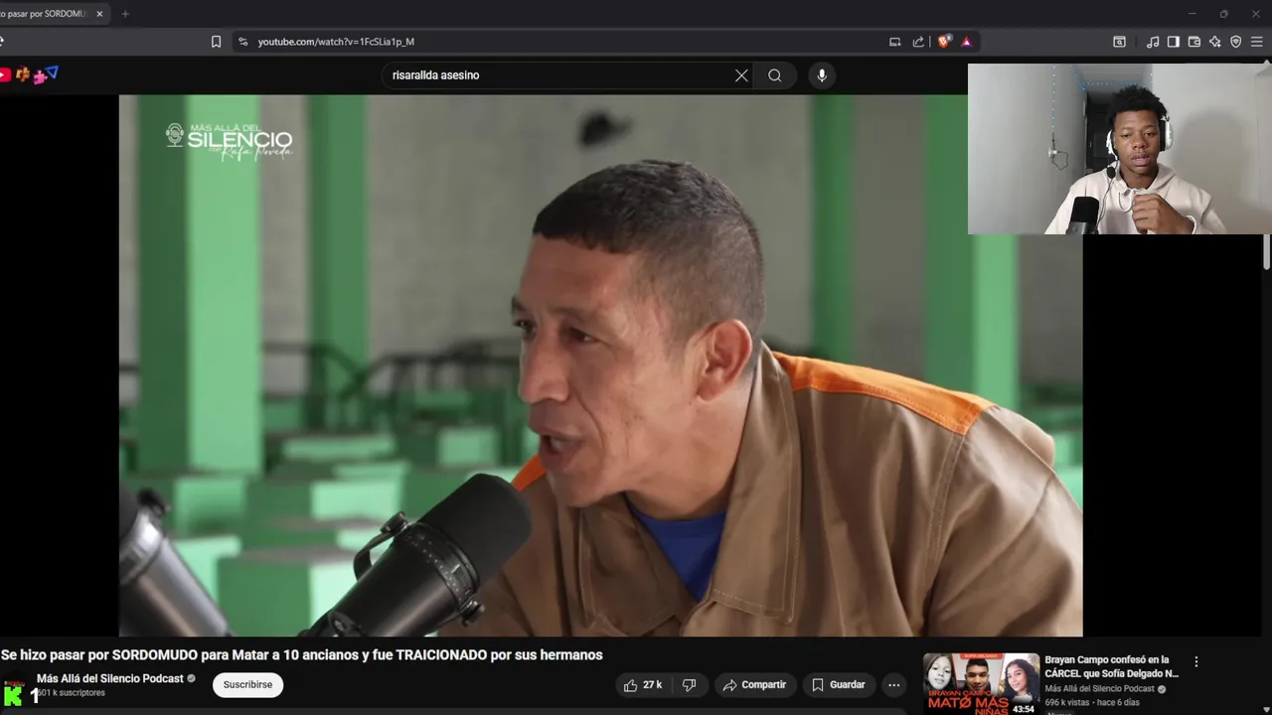Open the Brave Rewards triangle icon

click(x=966, y=42)
